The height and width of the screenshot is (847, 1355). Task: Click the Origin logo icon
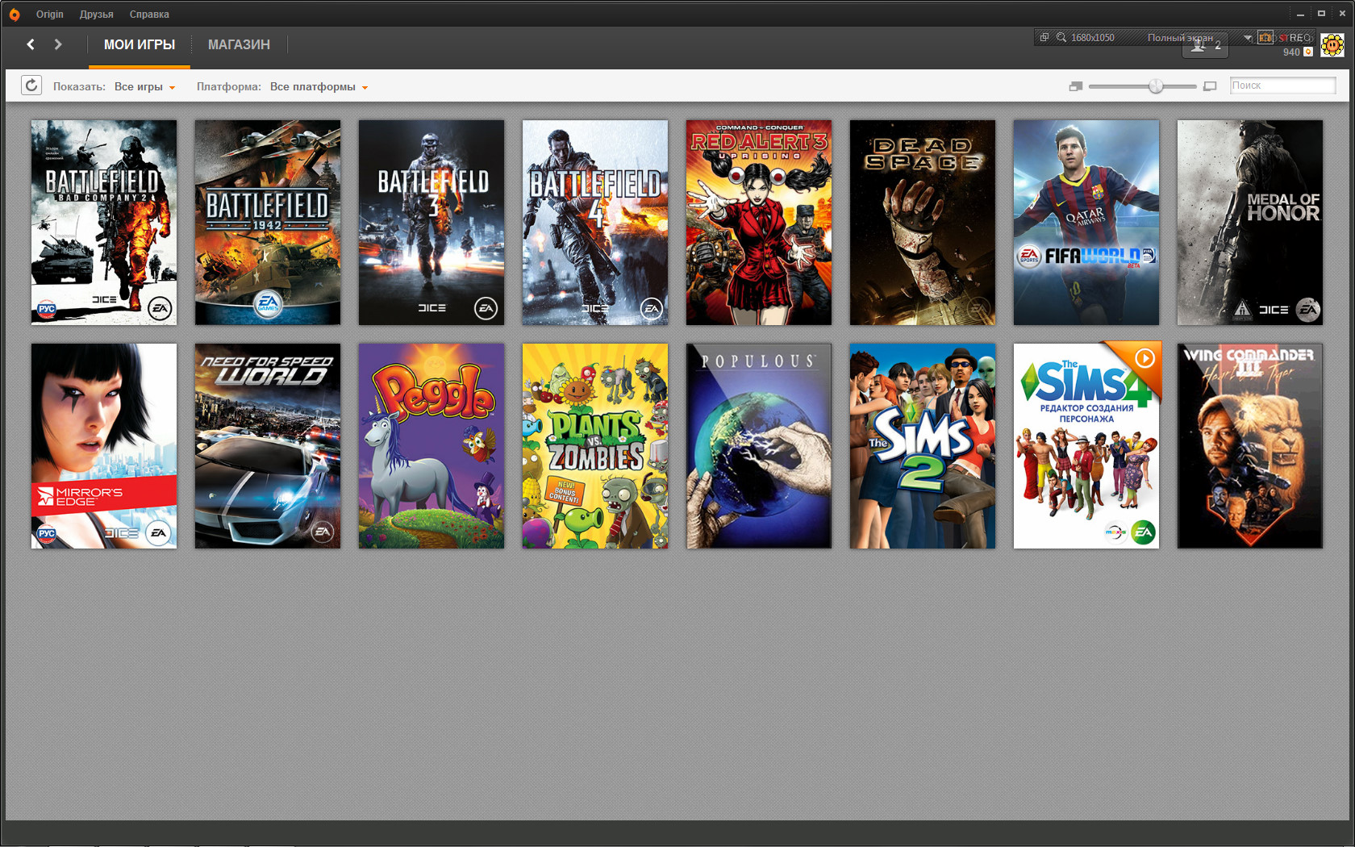click(14, 15)
